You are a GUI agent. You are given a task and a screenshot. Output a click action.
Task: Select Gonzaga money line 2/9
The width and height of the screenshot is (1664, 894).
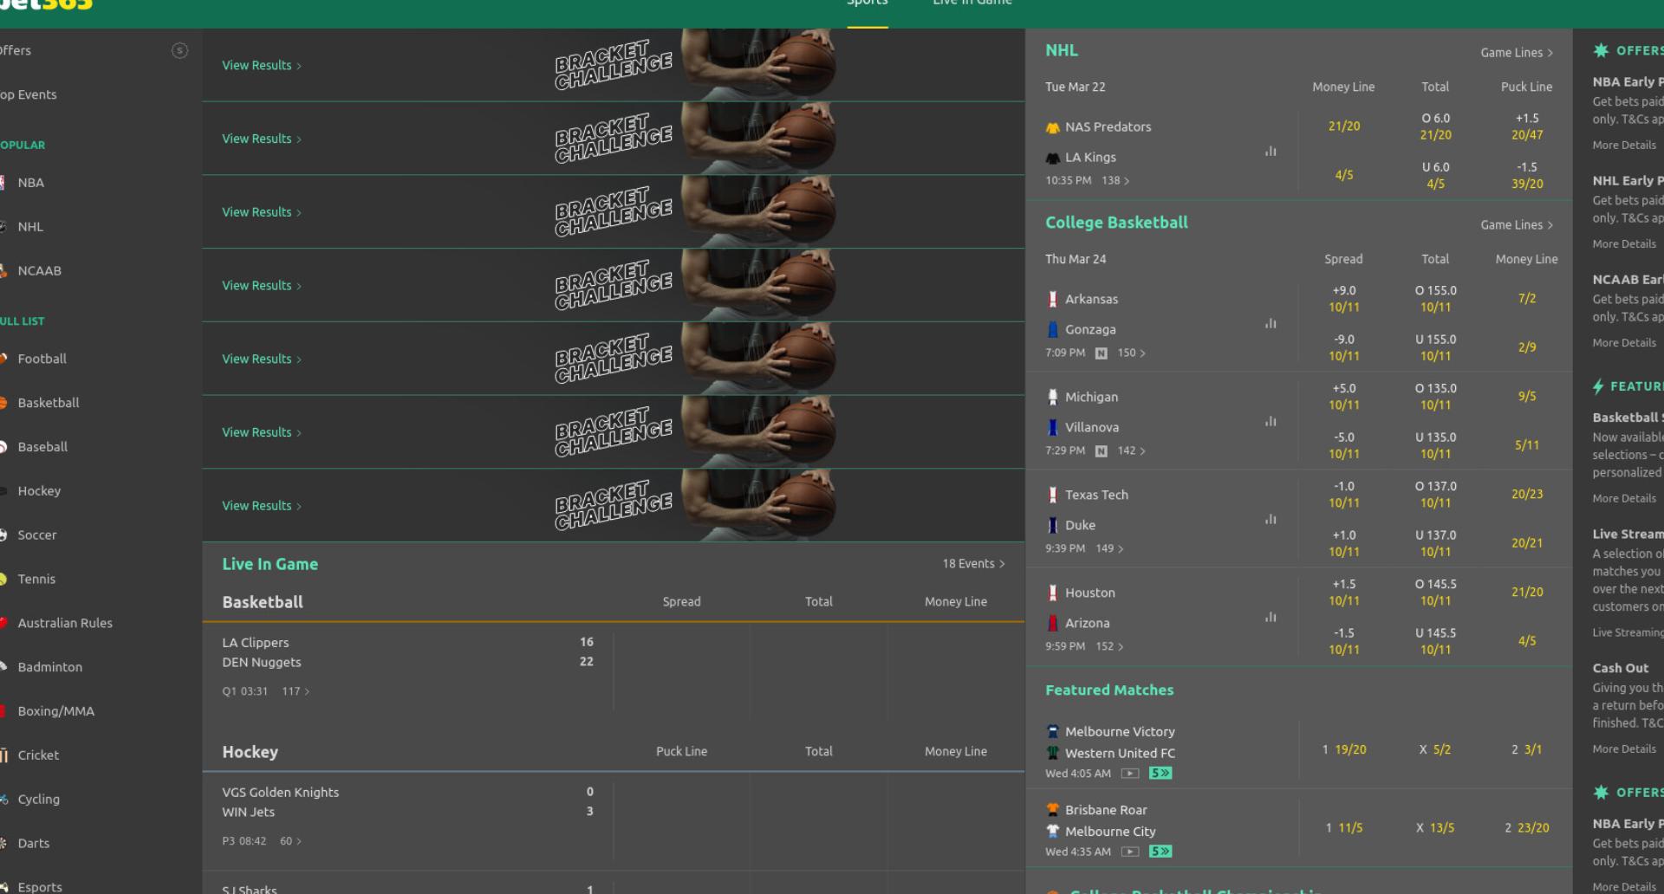point(1527,348)
